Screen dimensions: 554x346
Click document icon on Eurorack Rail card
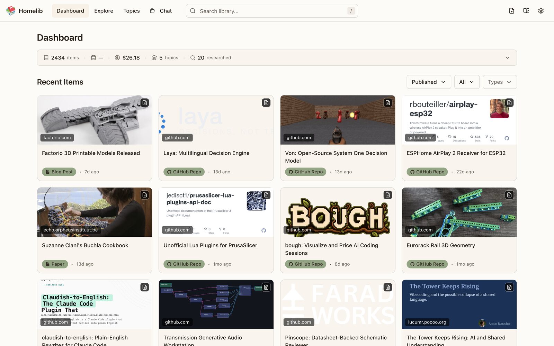click(509, 195)
